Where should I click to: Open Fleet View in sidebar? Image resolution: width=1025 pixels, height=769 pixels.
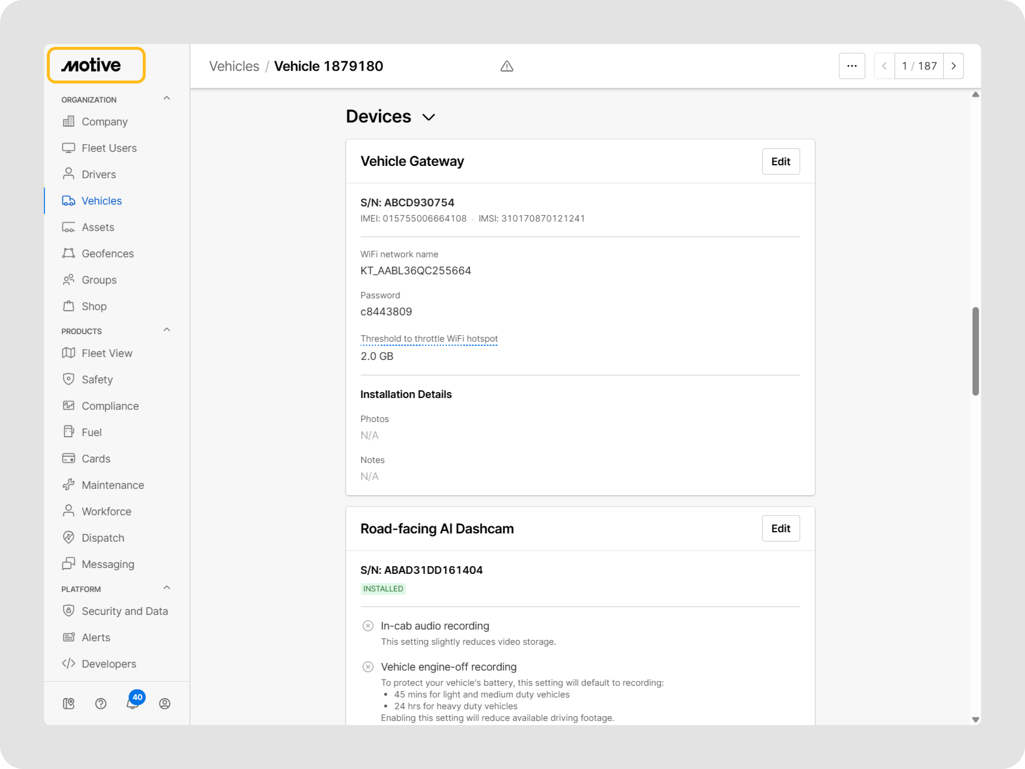click(107, 353)
